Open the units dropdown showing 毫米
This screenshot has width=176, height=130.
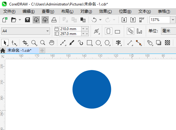[x=168, y=31]
